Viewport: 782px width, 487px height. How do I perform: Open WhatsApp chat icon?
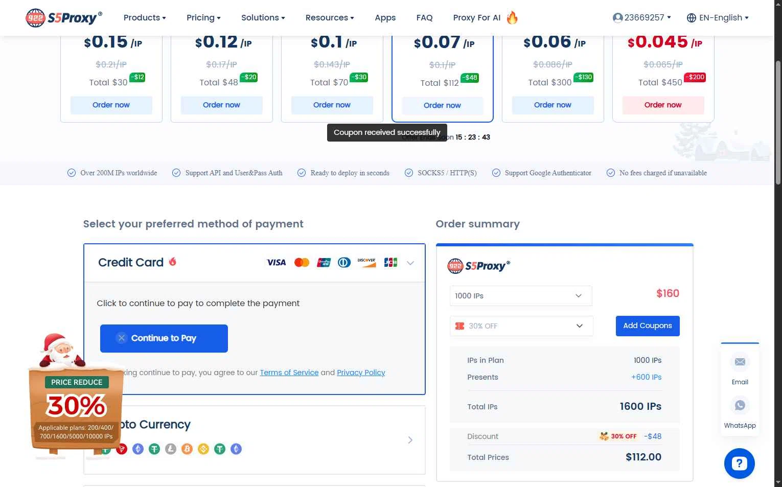740,405
